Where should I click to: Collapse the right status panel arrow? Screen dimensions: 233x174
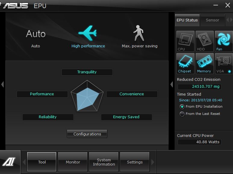(172, 84)
